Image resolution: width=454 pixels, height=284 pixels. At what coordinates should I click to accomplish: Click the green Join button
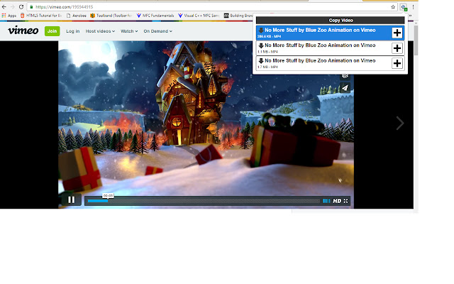[52, 31]
